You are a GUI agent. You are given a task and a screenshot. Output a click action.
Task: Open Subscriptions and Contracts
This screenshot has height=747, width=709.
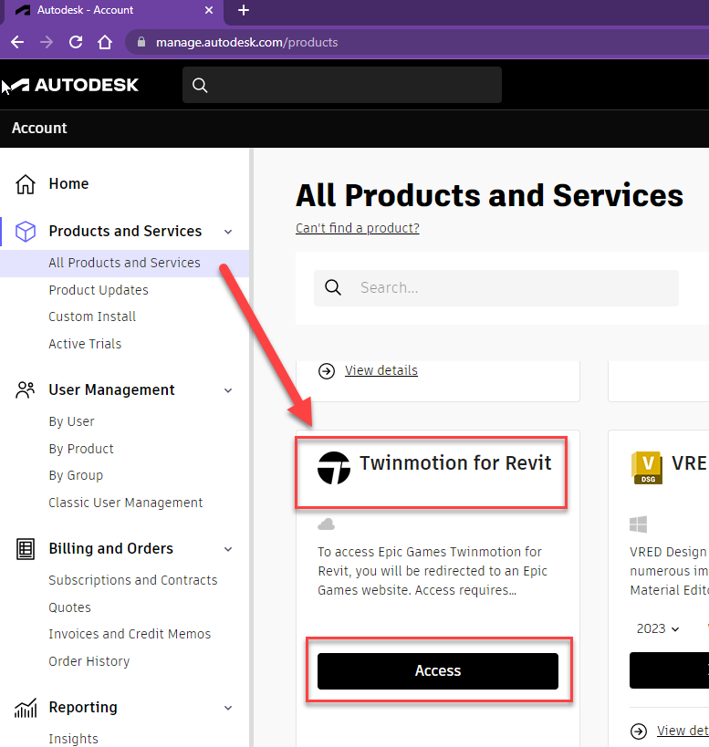[x=133, y=580]
